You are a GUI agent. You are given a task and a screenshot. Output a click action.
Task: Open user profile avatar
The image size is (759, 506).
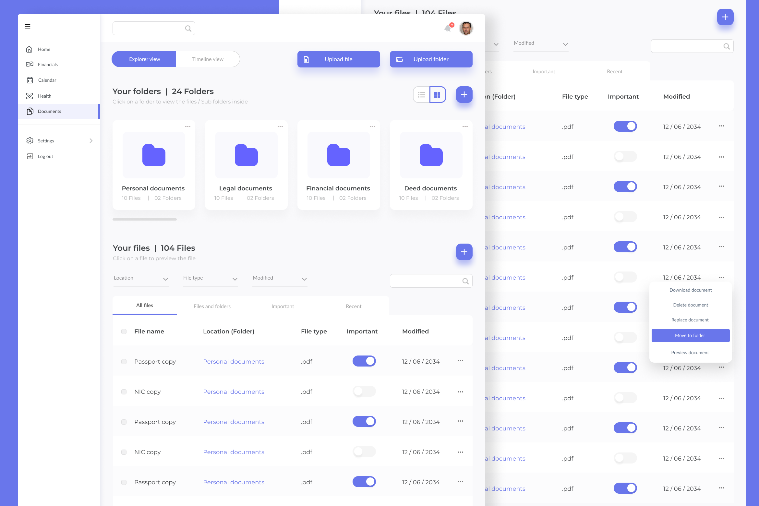pyautogui.click(x=466, y=29)
